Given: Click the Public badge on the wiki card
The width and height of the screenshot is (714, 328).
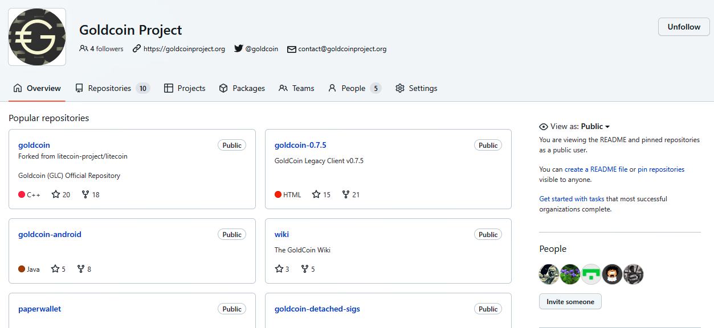Looking at the screenshot, I should (x=488, y=235).
